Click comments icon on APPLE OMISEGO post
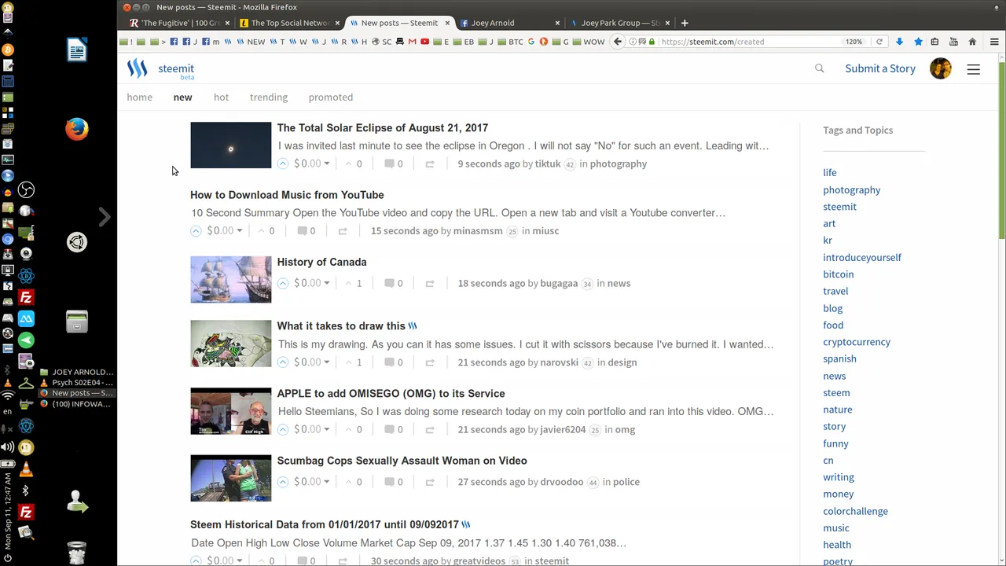This screenshot has height=566, width=1006. [389, 429]
